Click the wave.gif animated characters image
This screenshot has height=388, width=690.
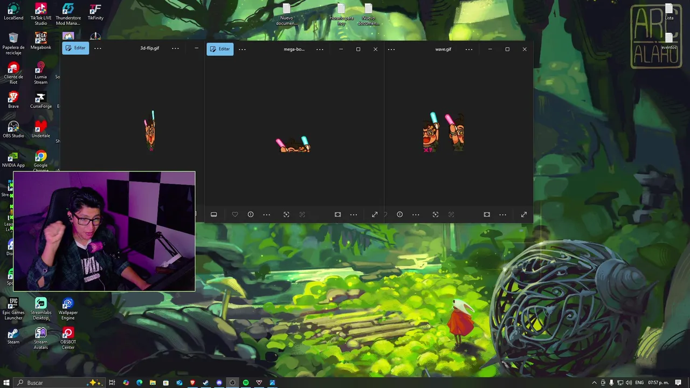click(444, 132)
